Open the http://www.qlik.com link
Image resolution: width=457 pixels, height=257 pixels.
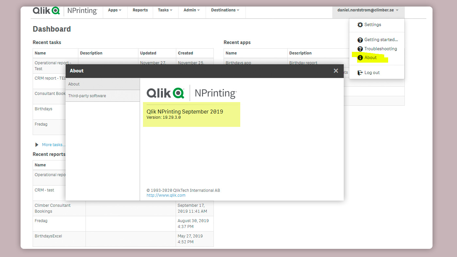click(166, 195)
